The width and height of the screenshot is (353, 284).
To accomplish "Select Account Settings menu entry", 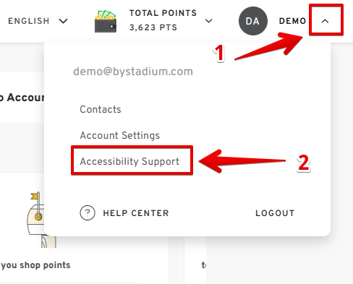I will 120,135.
